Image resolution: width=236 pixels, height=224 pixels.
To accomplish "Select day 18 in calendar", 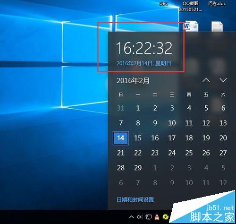I will click(189, 138).
